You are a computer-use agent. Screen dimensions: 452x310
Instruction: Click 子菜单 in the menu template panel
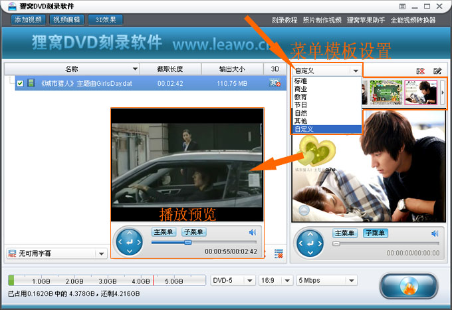pos(376,233)
